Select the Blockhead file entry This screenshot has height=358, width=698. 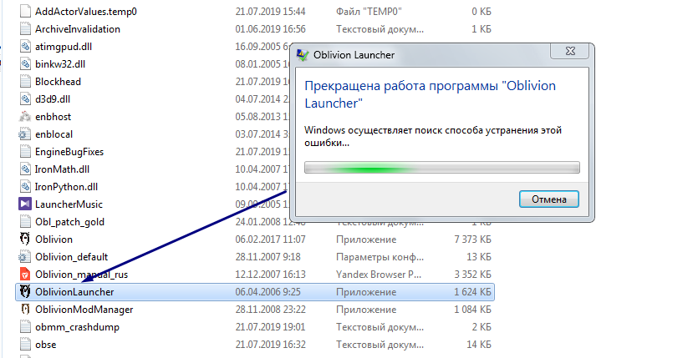point(57,82)
